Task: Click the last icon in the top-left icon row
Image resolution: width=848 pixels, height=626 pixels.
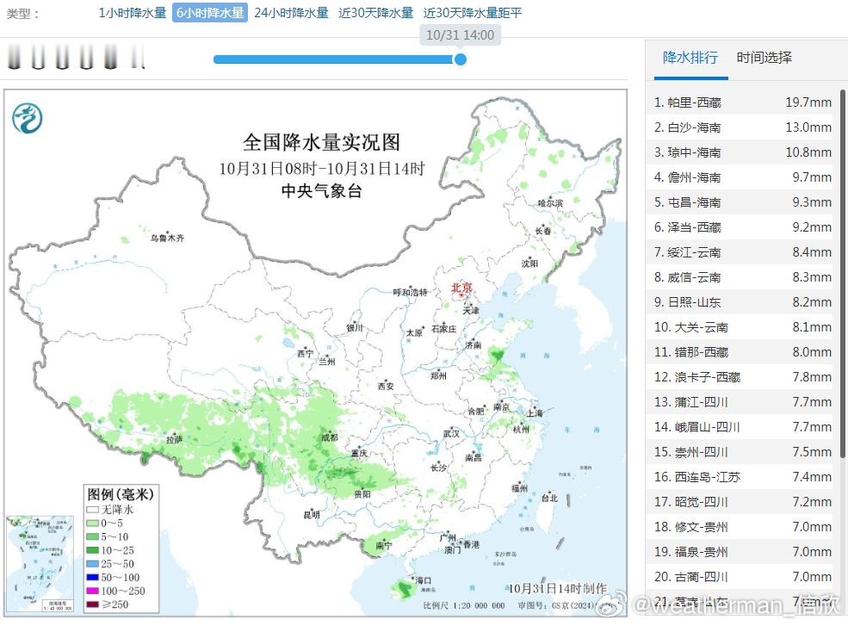Action: click(138, 57)
